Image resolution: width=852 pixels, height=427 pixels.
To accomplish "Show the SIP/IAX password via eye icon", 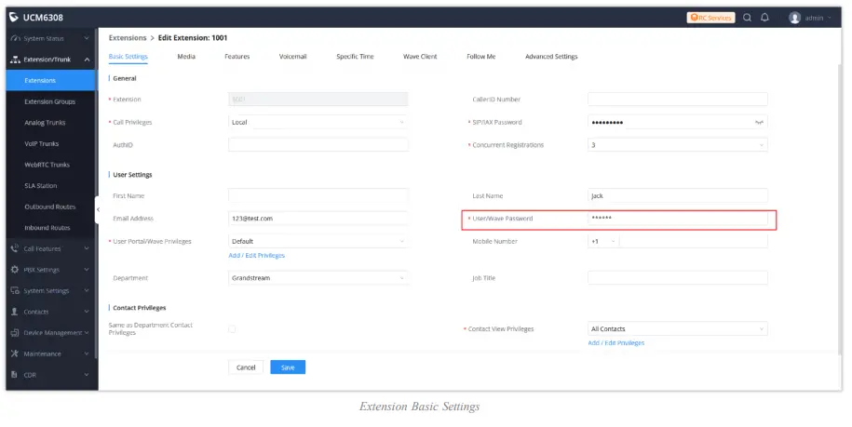I will [759, 122].
